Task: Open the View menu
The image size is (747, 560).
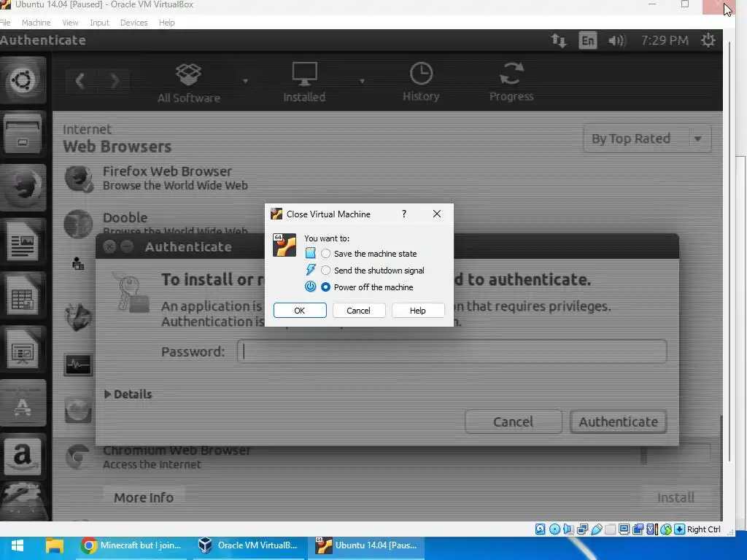Action: [70, 23]
